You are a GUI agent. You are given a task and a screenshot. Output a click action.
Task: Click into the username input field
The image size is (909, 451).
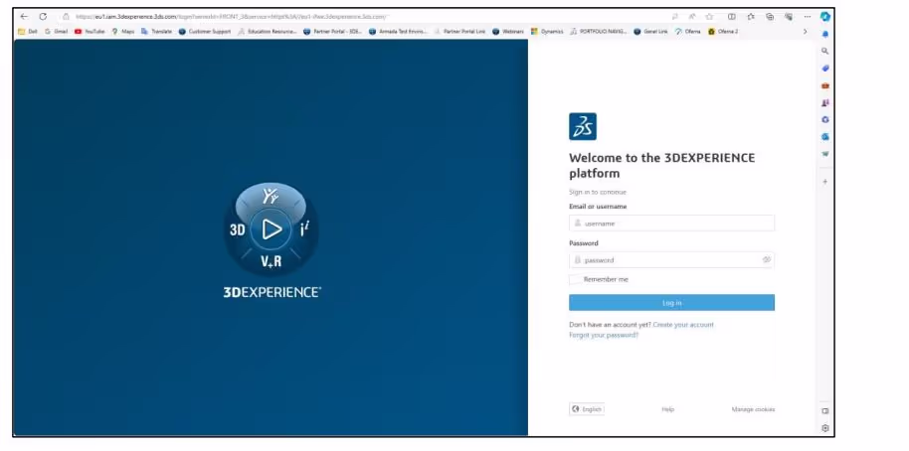coord(672,223)
